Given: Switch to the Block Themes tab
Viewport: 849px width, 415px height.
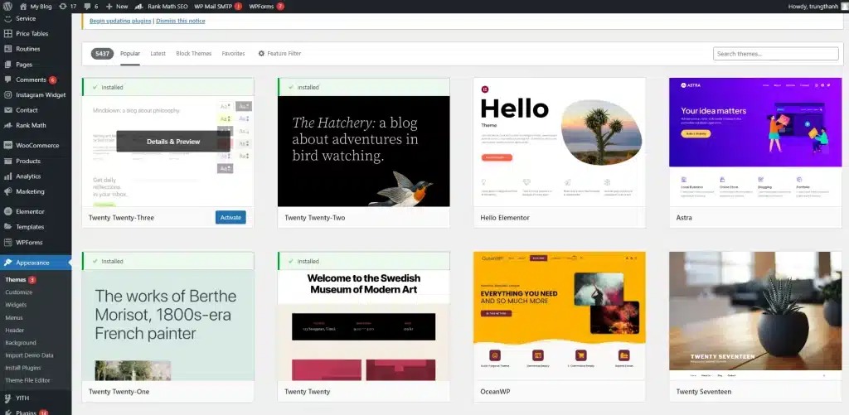Looking at the screenshot, I should [193, 53].
